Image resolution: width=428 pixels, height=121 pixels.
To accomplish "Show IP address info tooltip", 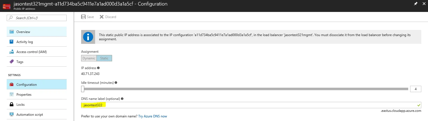I will point(98,68).
